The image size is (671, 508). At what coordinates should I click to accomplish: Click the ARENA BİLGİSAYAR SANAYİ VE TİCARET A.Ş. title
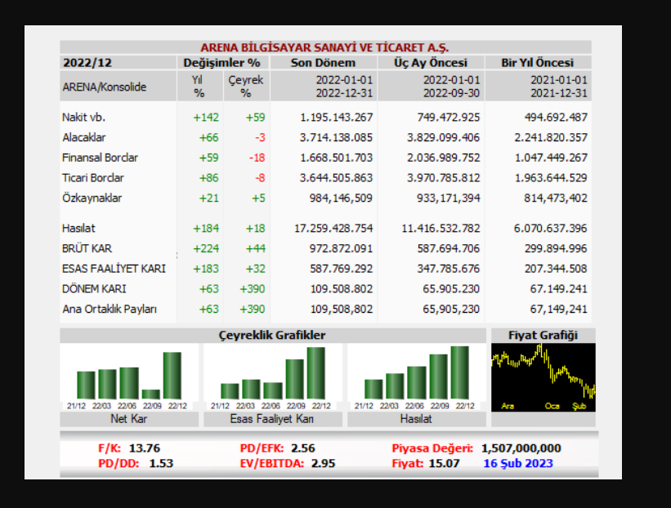tap(324, 47)
